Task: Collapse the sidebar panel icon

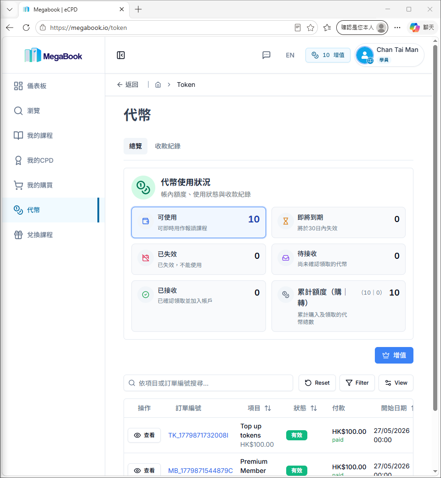Action: (121, 55)
